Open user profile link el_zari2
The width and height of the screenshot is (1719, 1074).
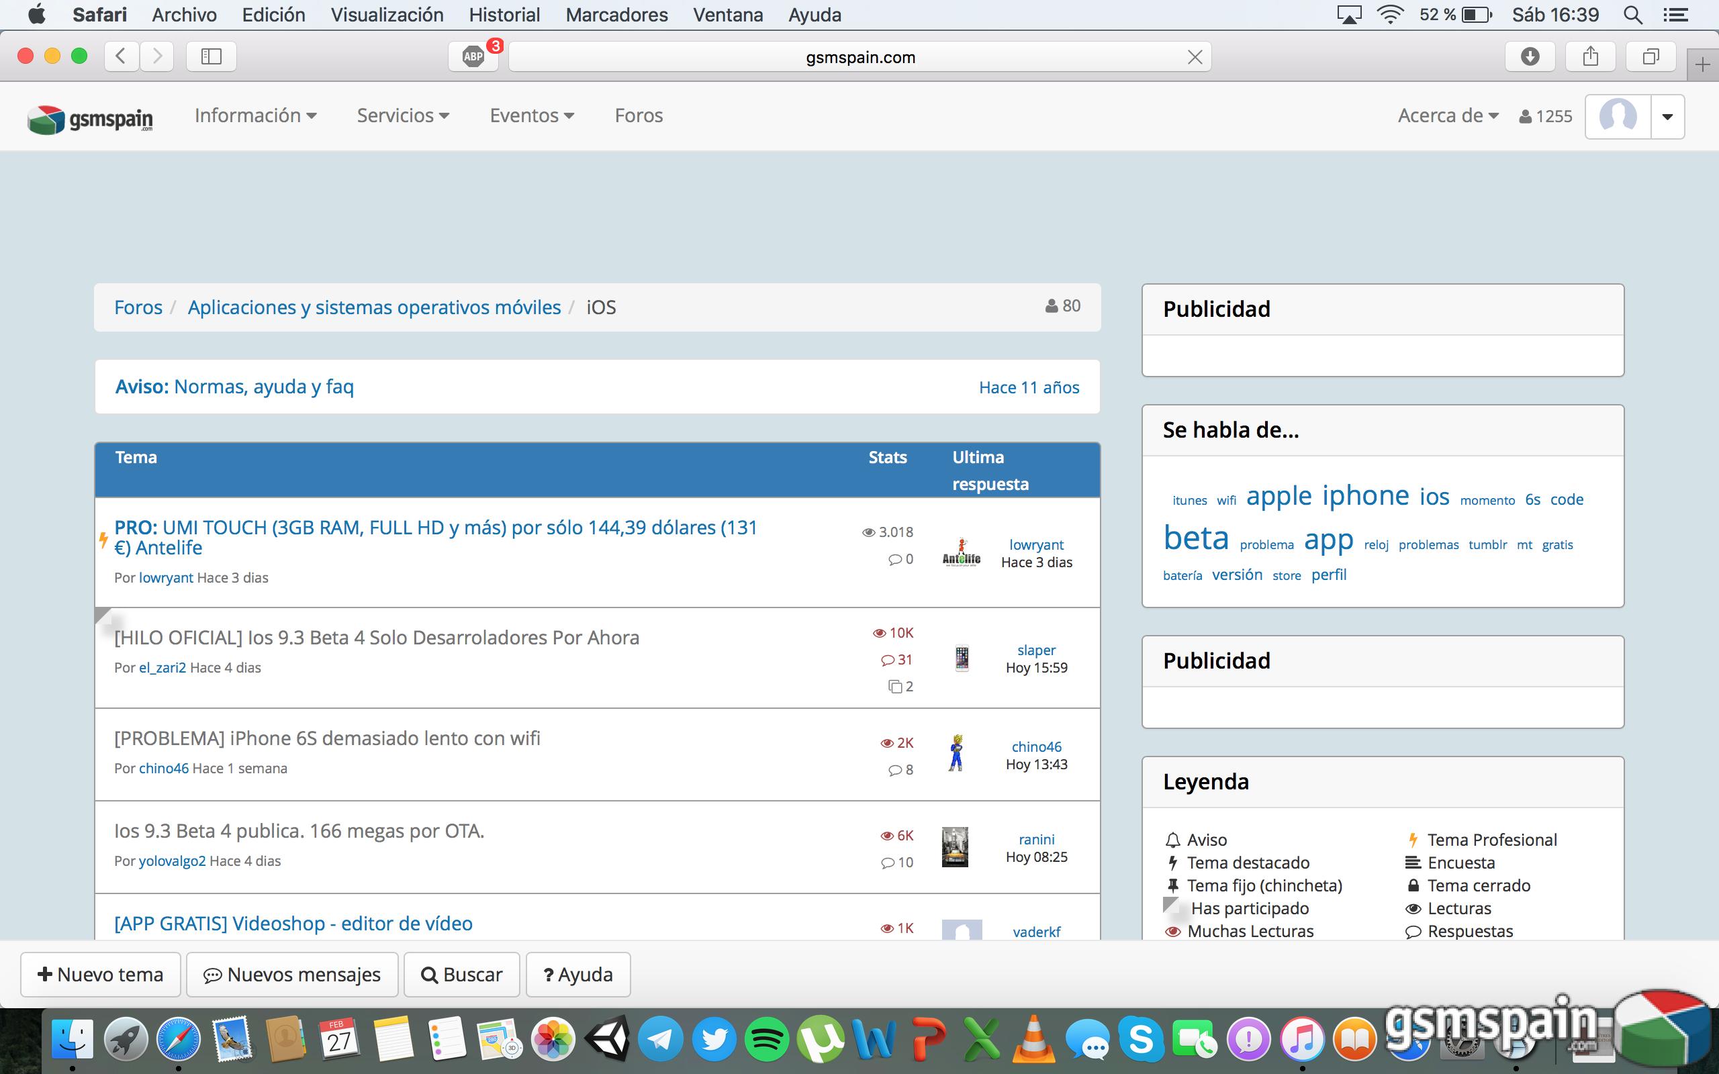click(x=162, y=668)
